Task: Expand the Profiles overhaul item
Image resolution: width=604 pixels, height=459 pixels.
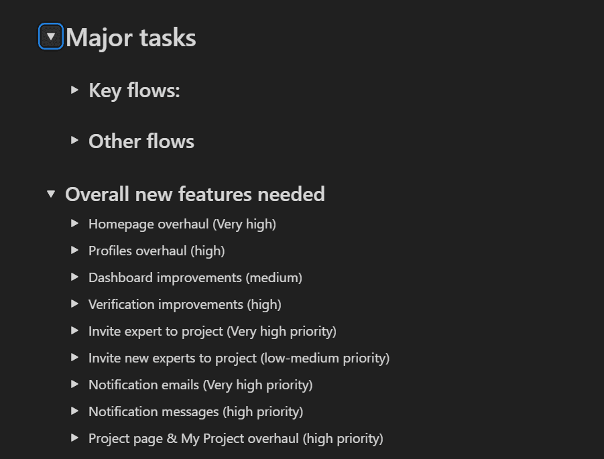Action: point(74,250)
